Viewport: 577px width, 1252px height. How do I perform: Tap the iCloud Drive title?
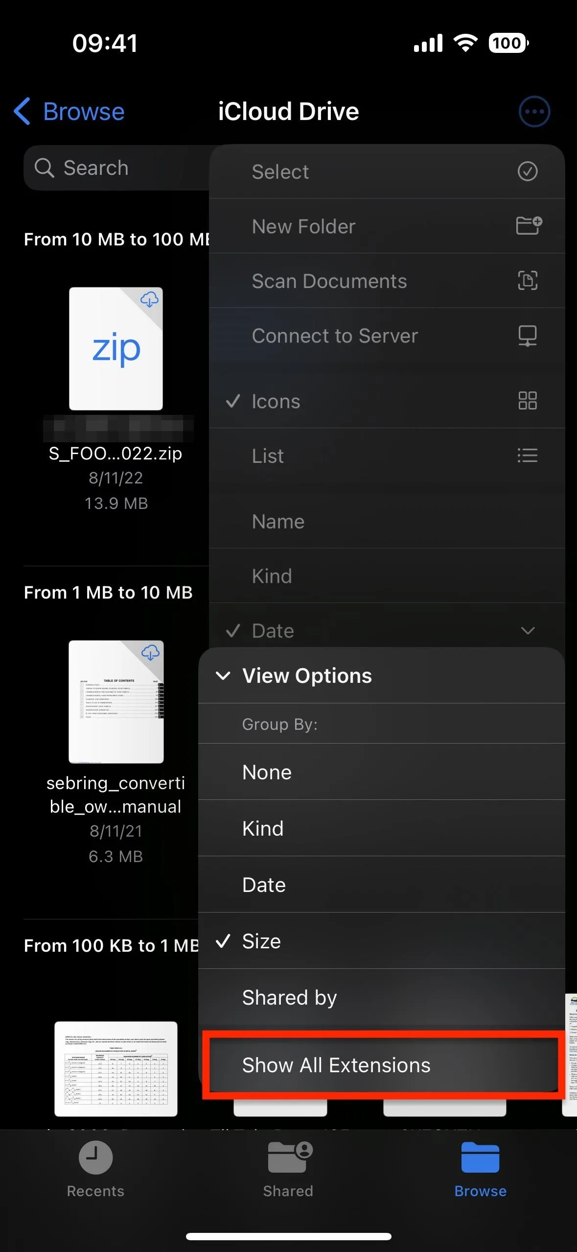pyautogui.click(x=289, y=112)
